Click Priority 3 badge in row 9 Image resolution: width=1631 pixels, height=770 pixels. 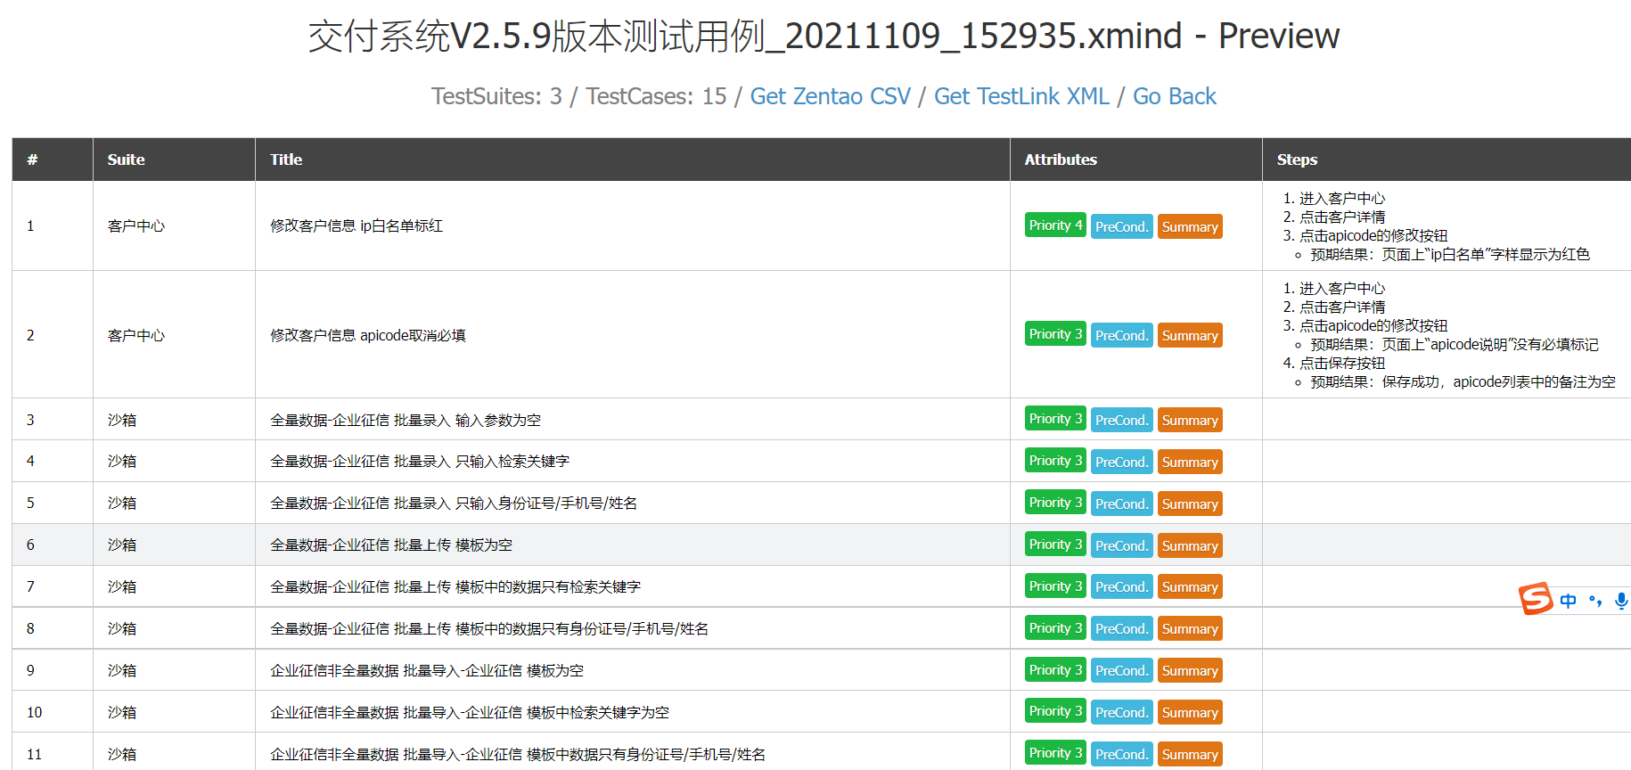point(1055,669)
